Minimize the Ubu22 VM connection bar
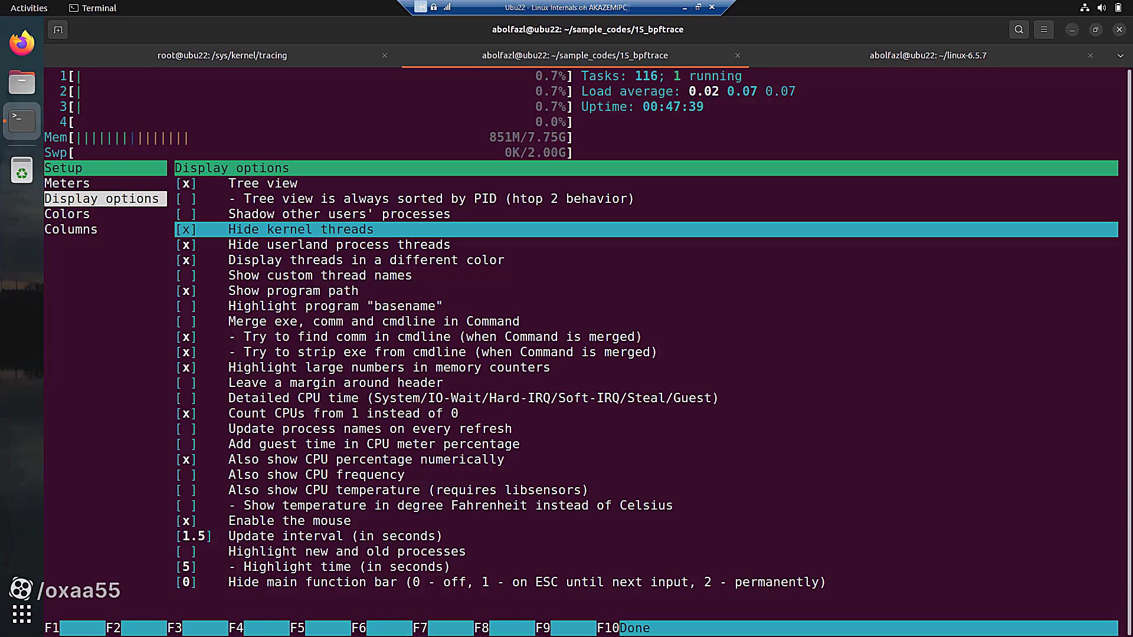 (685, 8)
